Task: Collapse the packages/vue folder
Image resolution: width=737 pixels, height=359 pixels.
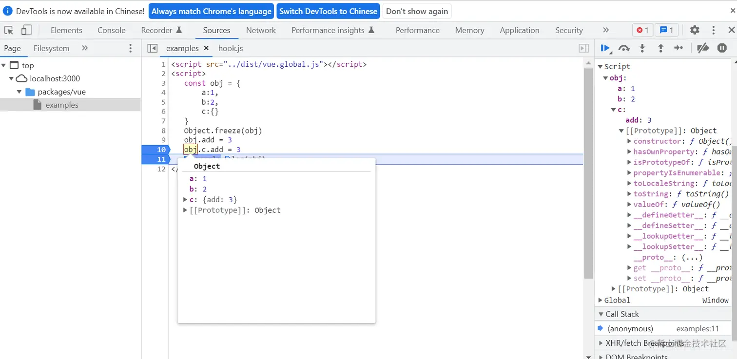Action: tap(19, 92)
